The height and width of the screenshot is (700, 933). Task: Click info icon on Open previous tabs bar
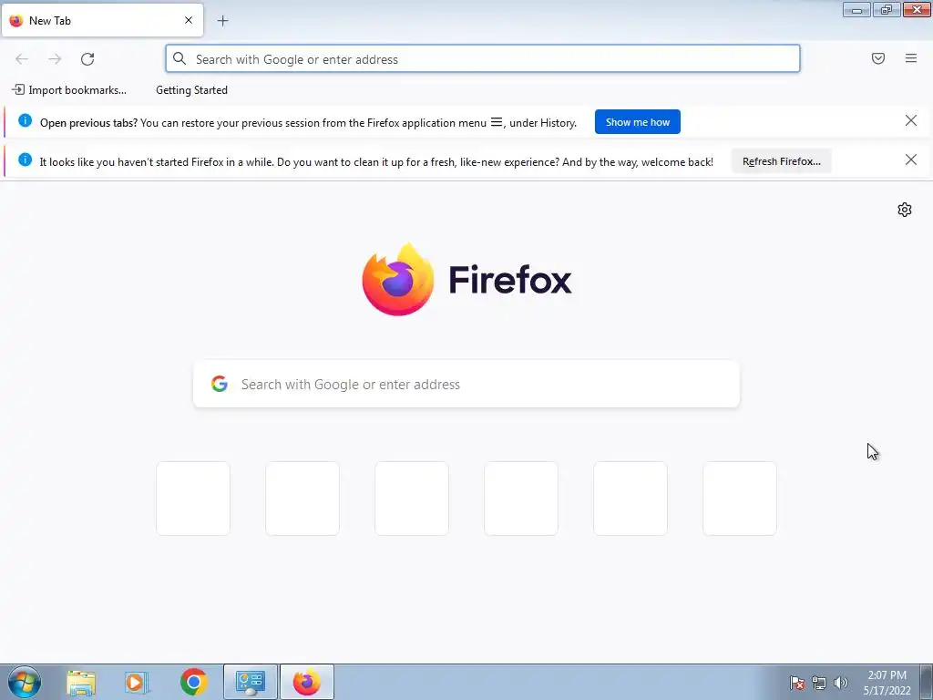(25, 121)
